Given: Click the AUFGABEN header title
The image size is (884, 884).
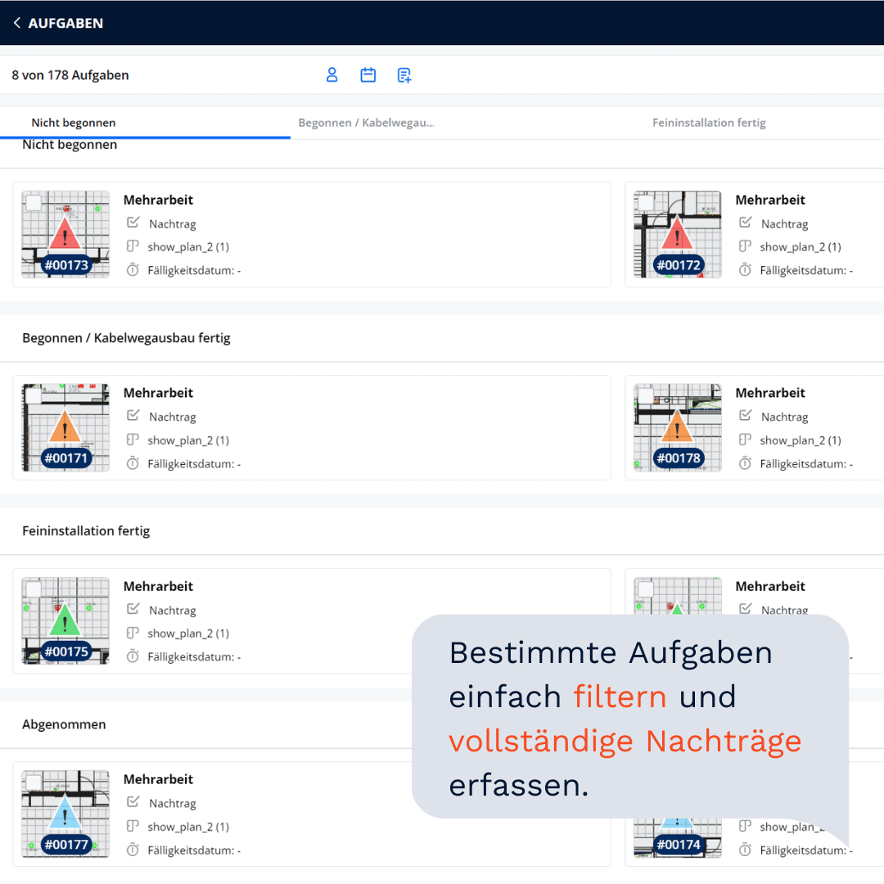Looking at the screenshot, I should [x=65, y=23].
